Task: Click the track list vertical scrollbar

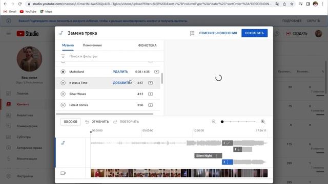Action: pos(162,78)
